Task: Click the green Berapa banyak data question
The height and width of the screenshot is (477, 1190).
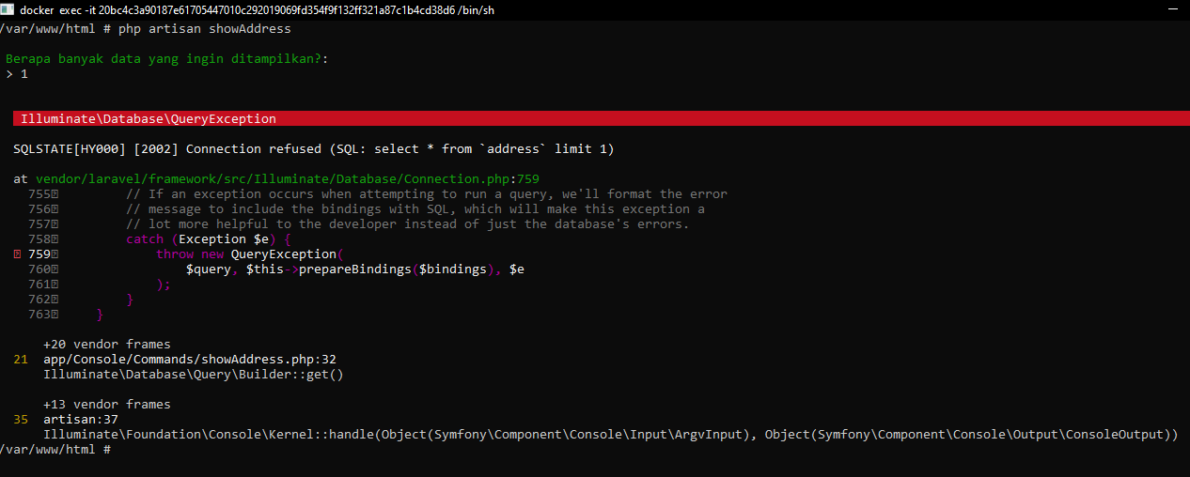Action: [x=173, y=59]
